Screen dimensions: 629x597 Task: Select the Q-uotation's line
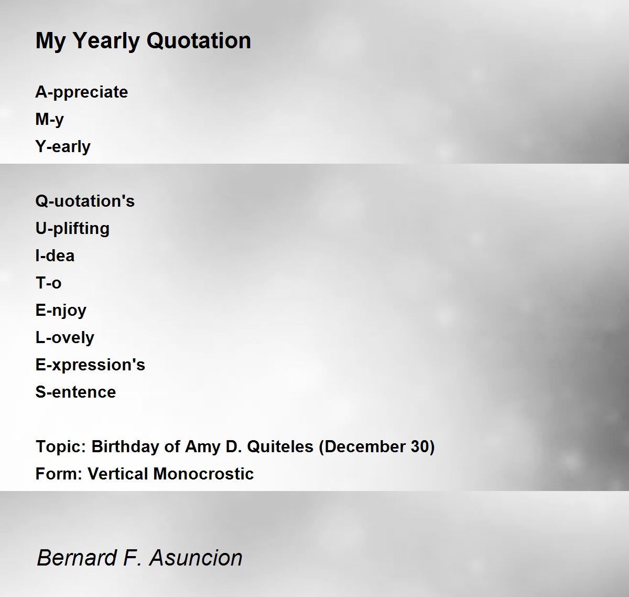[x=85, y=201]
